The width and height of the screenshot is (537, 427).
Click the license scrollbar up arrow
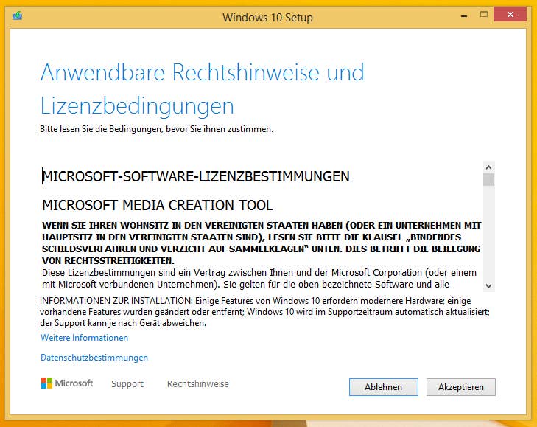point(488,167)
